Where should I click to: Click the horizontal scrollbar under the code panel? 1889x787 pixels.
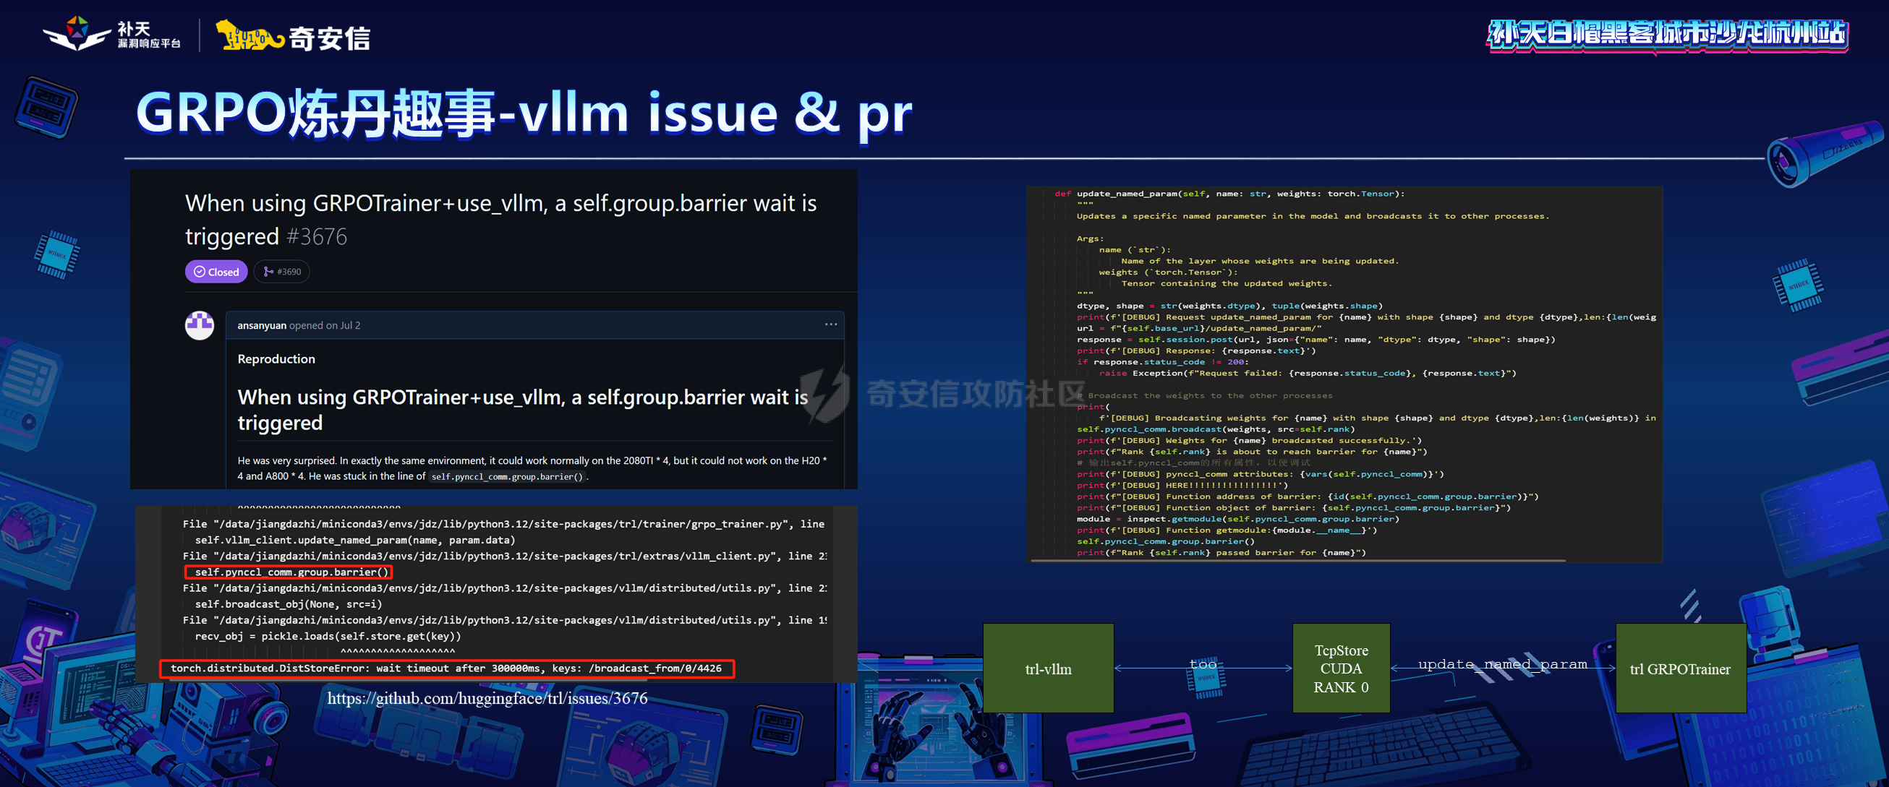pyautogui.click(x=1298, y=560)
